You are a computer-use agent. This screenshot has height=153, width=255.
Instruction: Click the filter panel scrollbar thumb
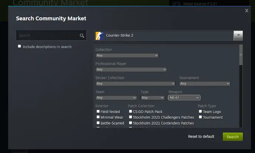coord(241,55)
